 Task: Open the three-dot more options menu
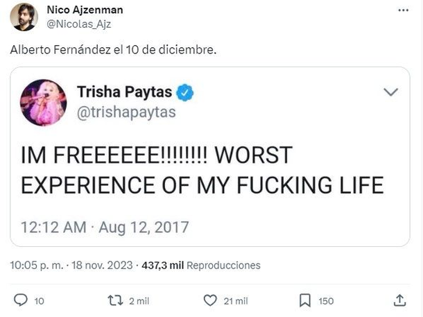pyautogui.click(x=404, y=10)
